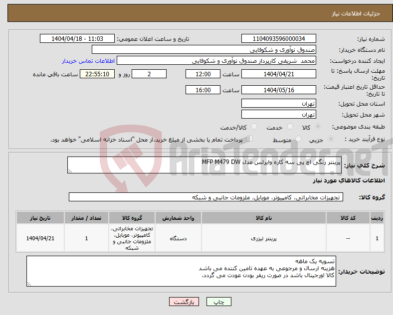Click the نام کالا column header
393x315 pixels.
(x=264, y=218)
